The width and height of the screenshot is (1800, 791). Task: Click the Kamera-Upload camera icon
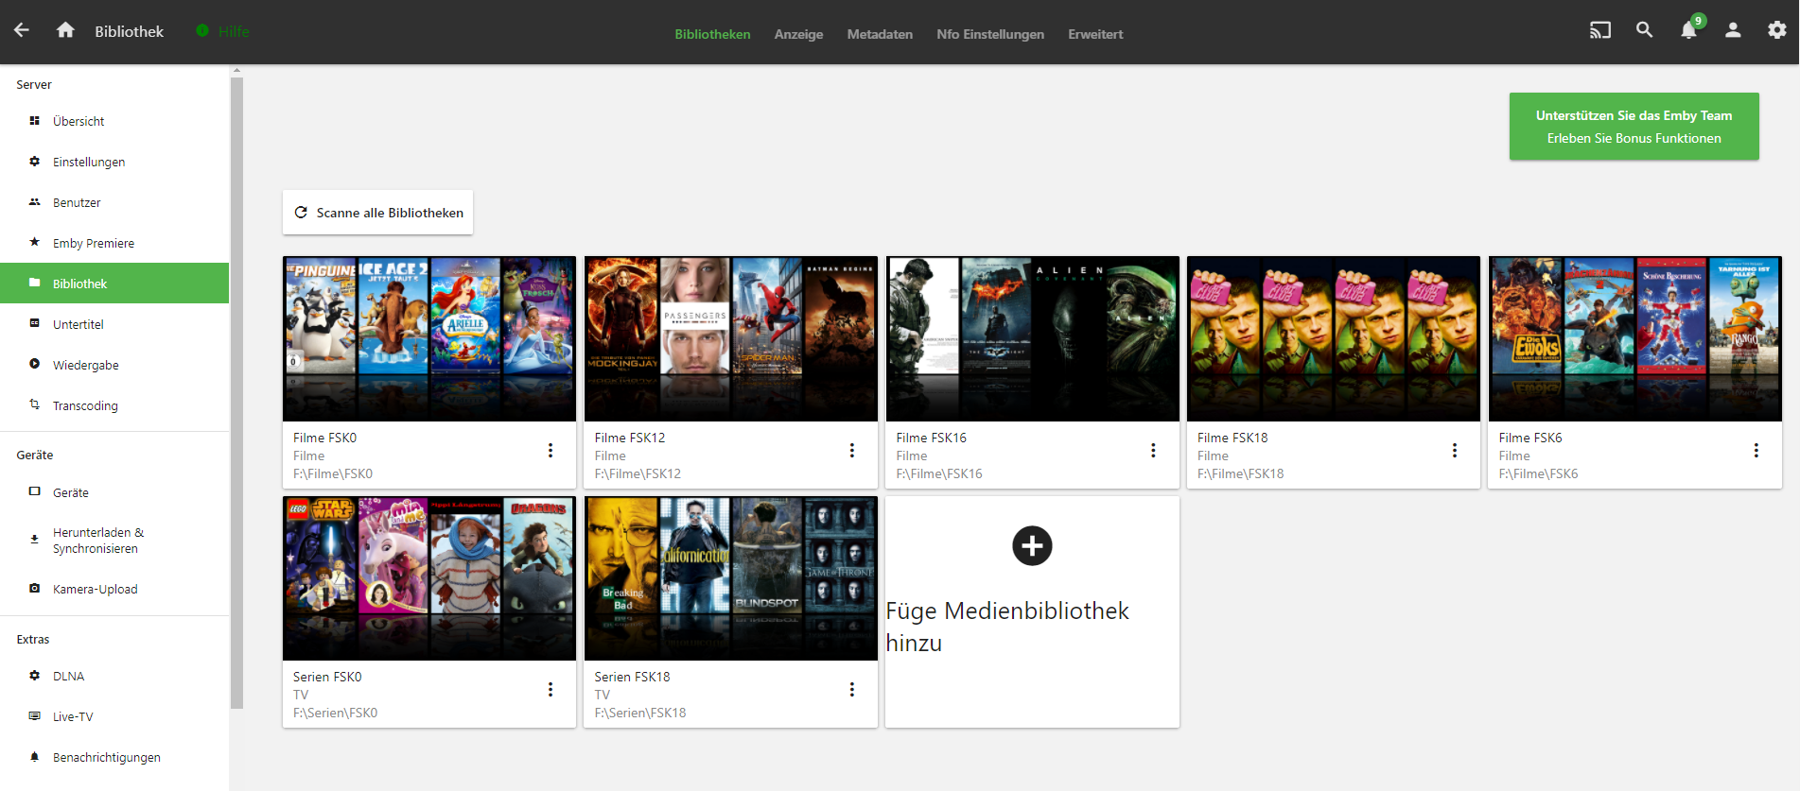point(35,588)
